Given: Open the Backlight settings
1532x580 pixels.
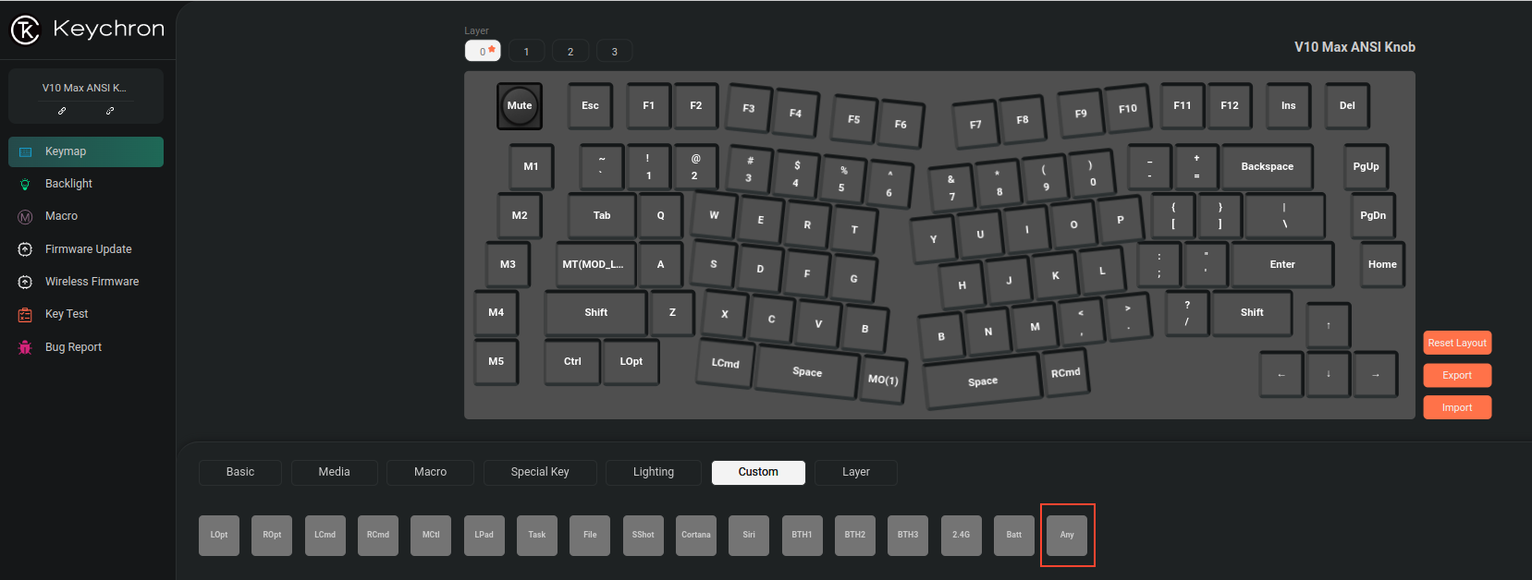Looking at the screenshot, I should click(86, 184).
